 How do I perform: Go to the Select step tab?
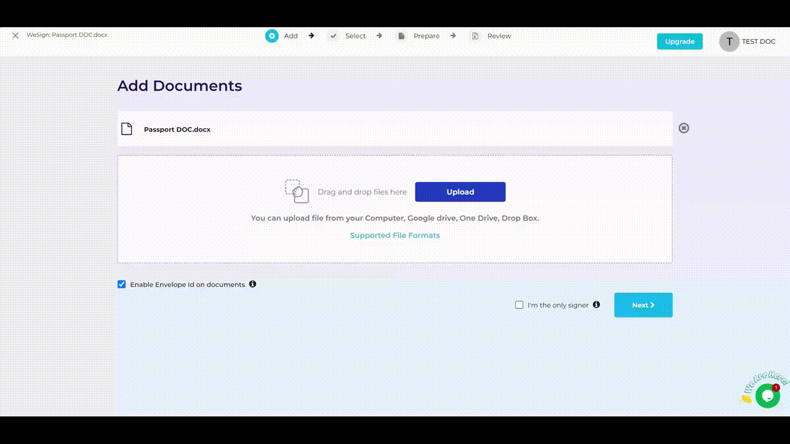(x=355, y=36)
